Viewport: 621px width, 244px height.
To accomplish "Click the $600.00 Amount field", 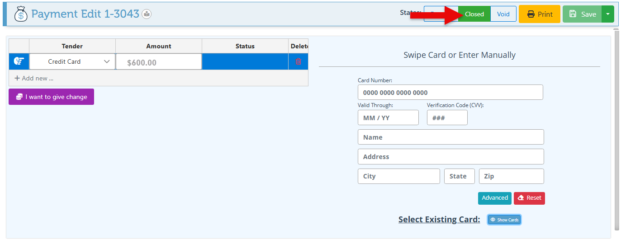I will [x=158, y=62].
